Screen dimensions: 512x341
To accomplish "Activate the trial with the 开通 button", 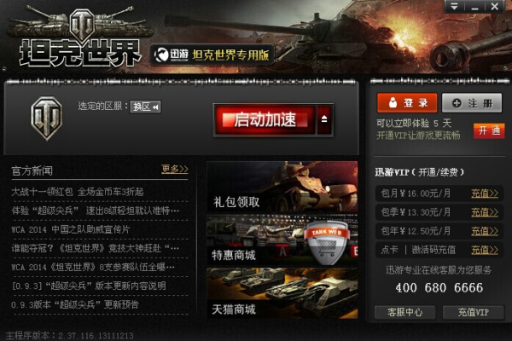I will [x=489, y=130].
